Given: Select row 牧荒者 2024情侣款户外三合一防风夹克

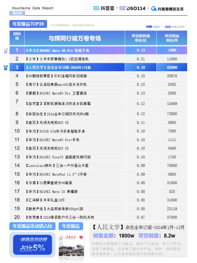Looking at the screenshot, I should coord(98,217).
